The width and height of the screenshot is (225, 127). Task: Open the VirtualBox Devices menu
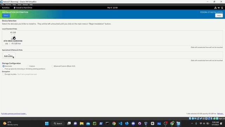coord(25,5)
